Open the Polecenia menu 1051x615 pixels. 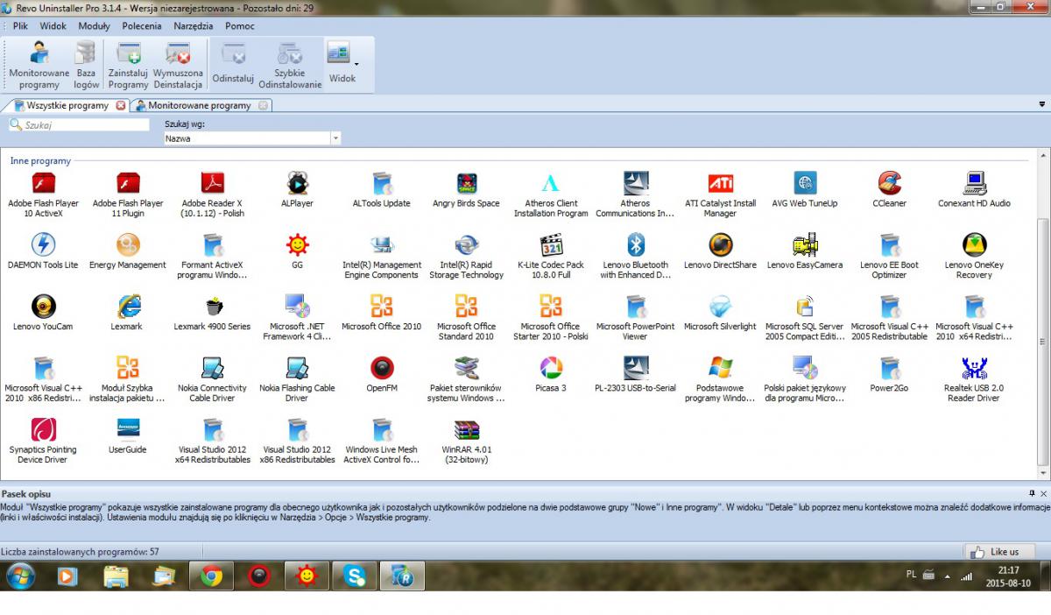click(142, 26)
